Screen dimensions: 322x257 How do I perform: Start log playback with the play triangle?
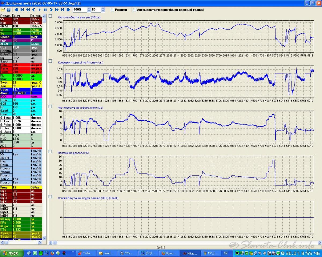point(39,10)
